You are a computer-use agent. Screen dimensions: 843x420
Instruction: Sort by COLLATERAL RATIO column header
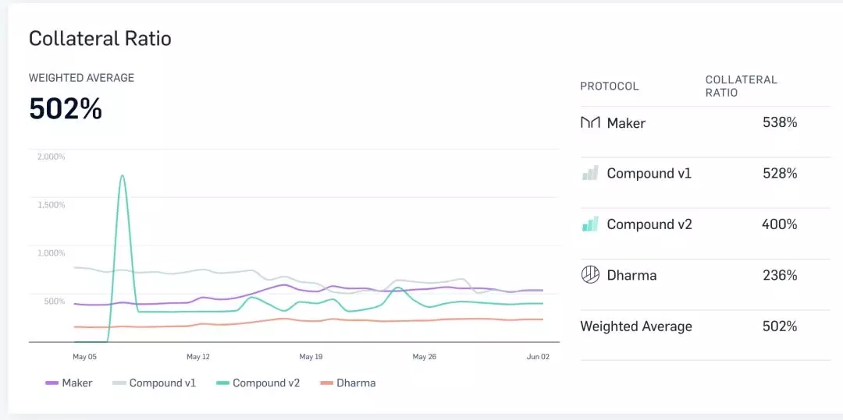coord(741,86)
